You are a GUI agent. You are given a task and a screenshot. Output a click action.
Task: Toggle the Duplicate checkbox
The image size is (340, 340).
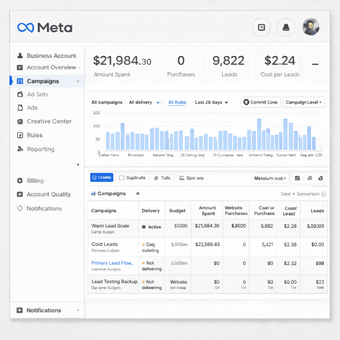coord(122,178)
